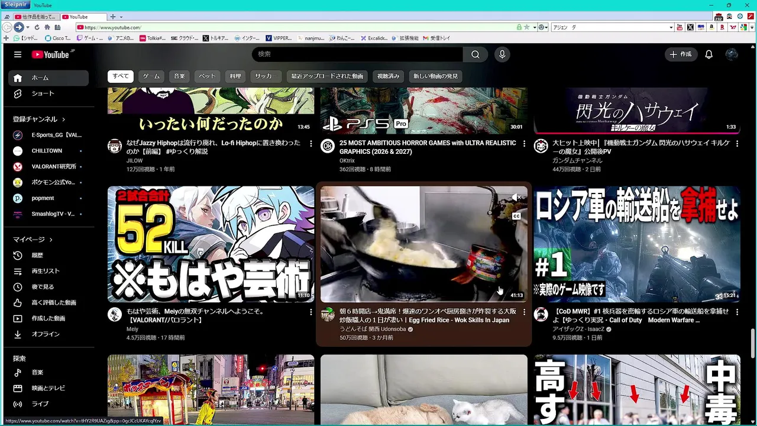Click the X search engine icon in toolbar
757x426 pixels.
690,27
